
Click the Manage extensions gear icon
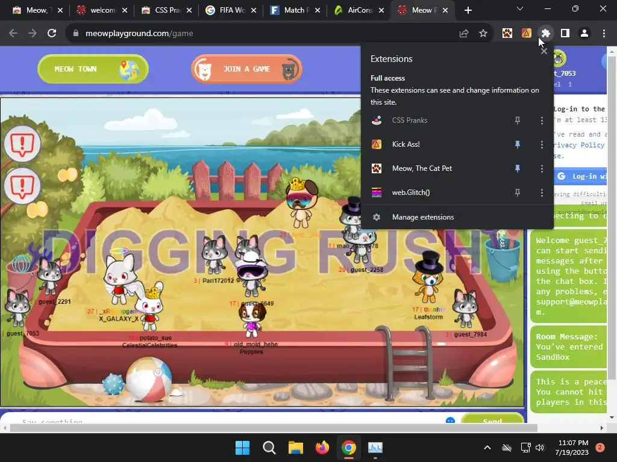click(377, 217)
